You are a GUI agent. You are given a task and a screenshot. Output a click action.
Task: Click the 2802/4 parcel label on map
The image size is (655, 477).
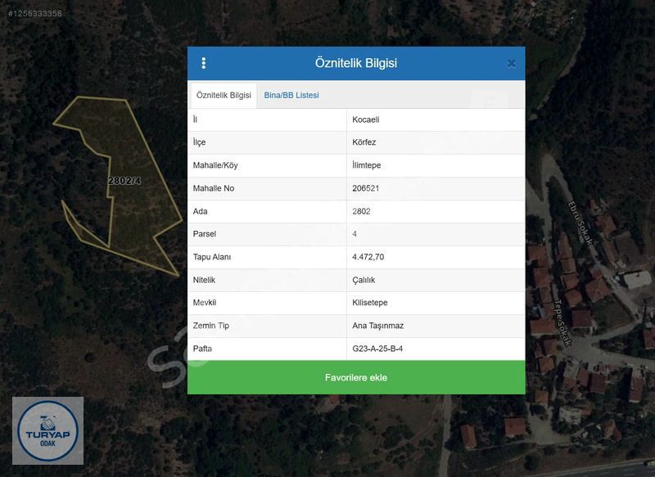click(x=124, y=181)
